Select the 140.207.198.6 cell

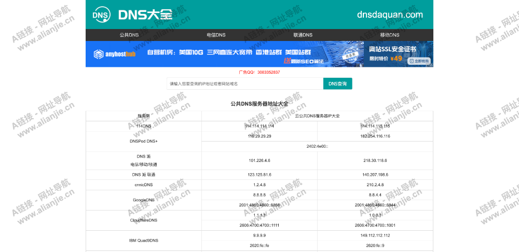click(x=375, y=175)
